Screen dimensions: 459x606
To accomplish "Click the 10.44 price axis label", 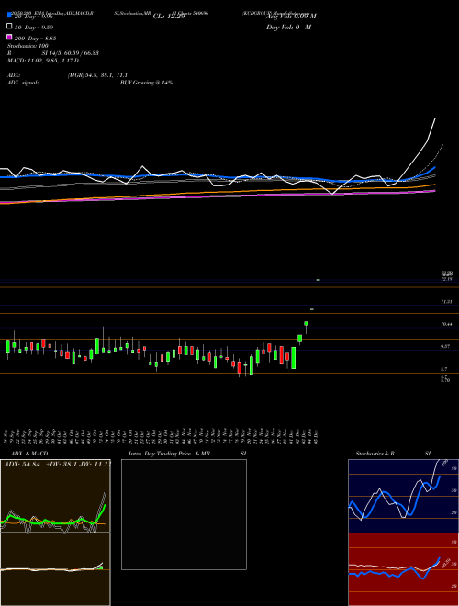I will [446, 325].
